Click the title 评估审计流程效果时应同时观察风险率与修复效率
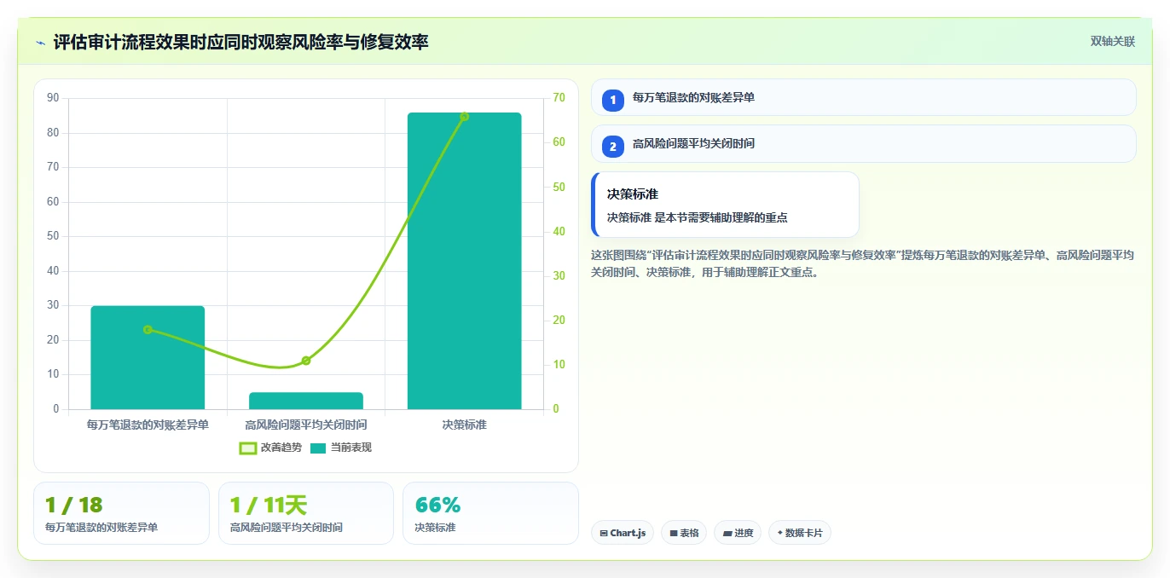Screen dimensions: 1170x578 [x=240, y=42]
